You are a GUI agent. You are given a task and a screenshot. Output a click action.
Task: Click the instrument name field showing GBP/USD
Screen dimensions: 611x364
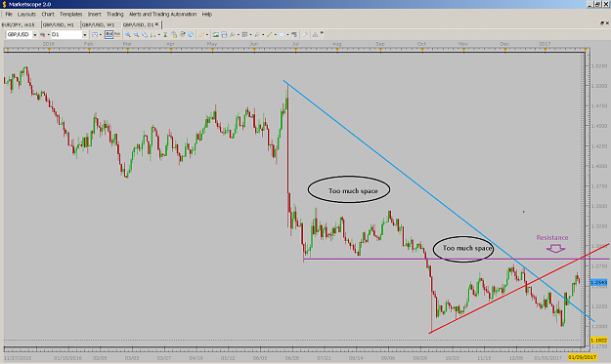[x=20, y=34]
